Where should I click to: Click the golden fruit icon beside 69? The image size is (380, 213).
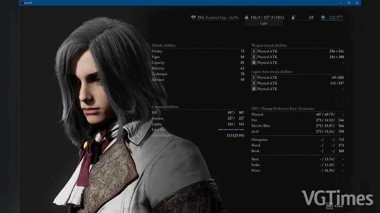click(x=294, y=18)
